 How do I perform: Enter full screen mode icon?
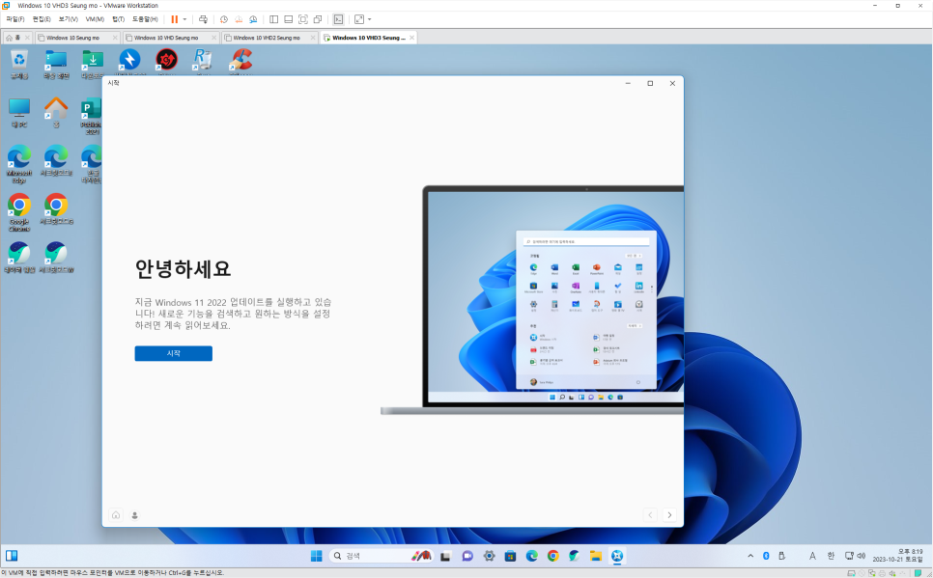point(303,19)
